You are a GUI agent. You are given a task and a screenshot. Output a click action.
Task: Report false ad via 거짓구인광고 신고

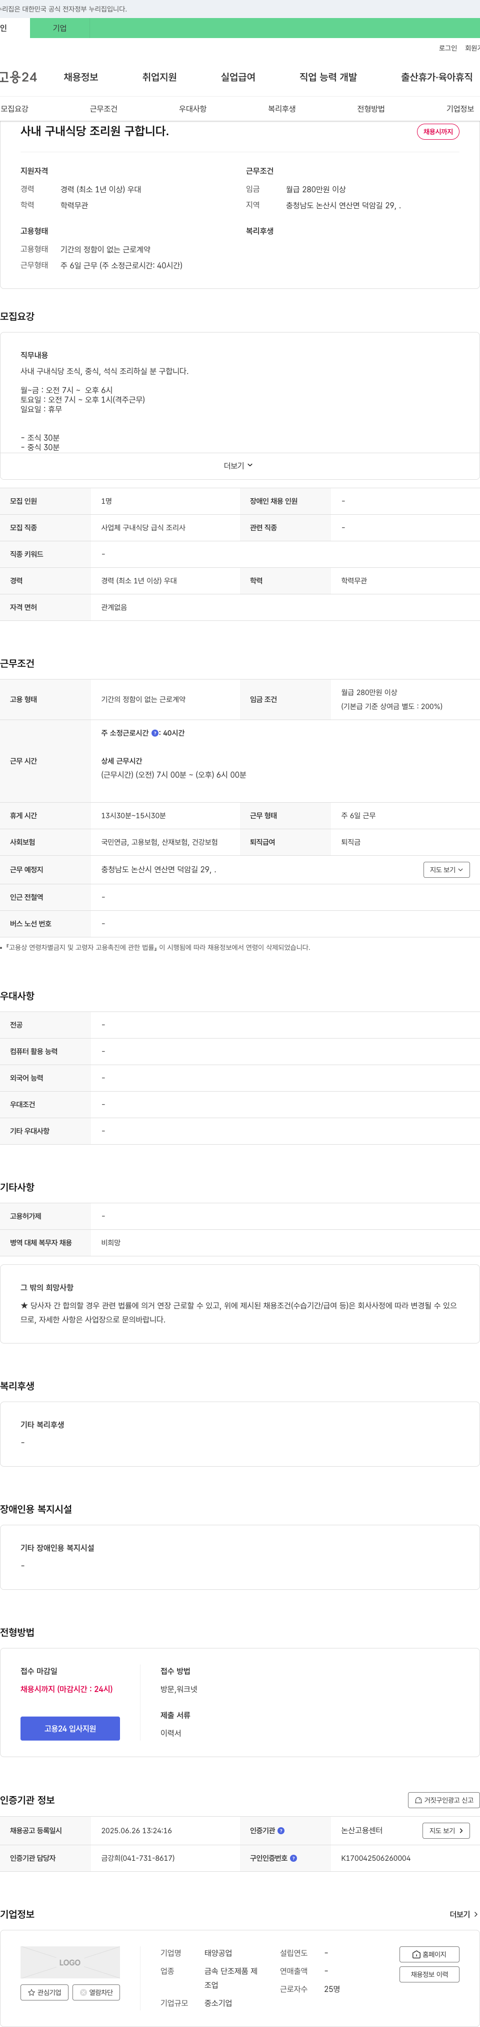pyautogui.click(x=444, y=1800)
